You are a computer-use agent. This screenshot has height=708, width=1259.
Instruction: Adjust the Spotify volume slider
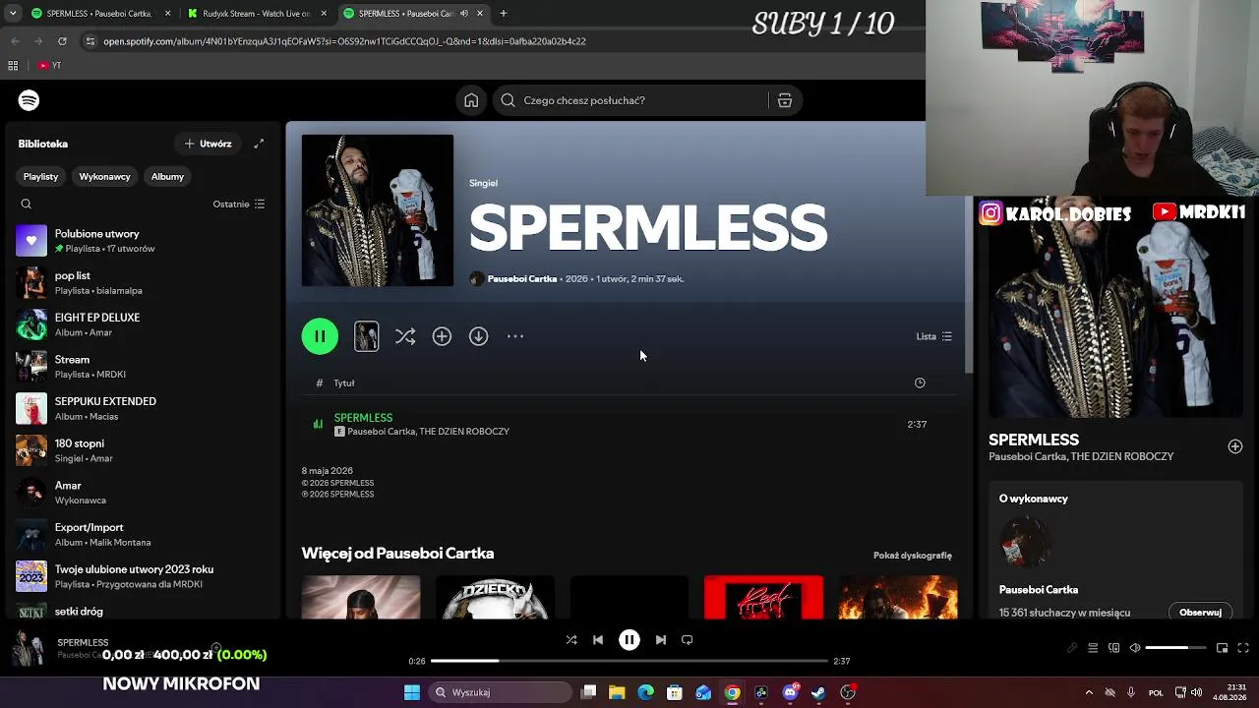point(1175,648)
